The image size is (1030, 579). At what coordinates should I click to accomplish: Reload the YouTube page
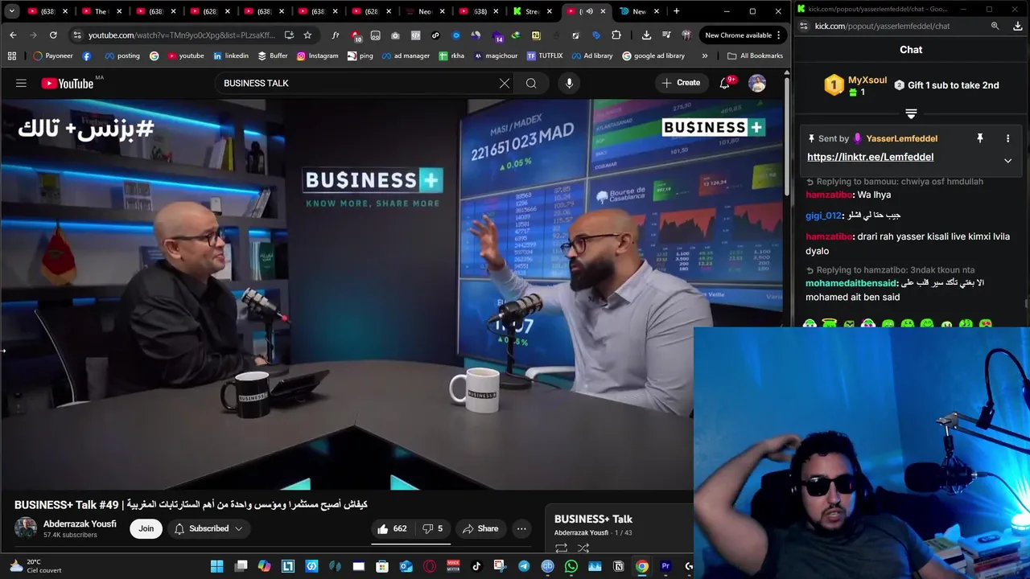[x=53, y=35]
